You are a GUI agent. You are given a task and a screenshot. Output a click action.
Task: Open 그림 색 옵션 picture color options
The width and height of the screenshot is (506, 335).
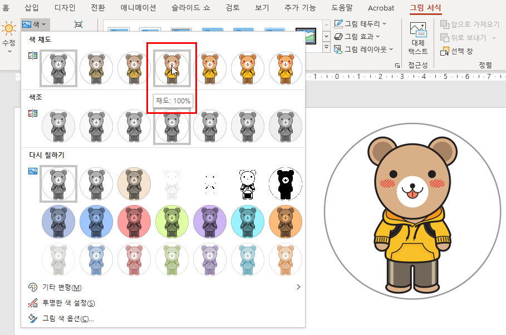(61, 319)
